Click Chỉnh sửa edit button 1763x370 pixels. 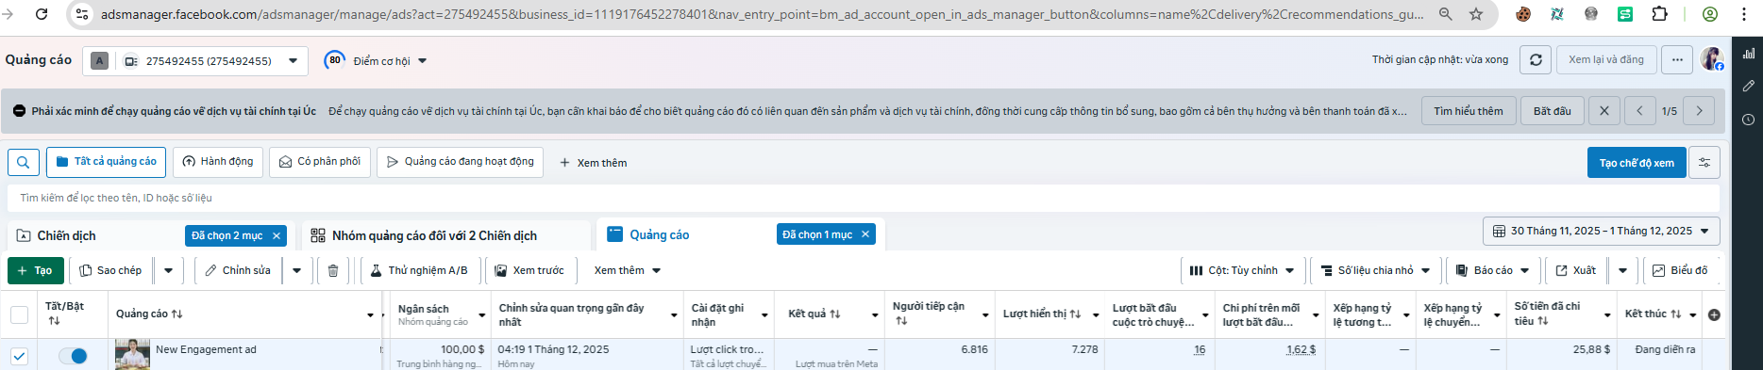click(238, 270)
